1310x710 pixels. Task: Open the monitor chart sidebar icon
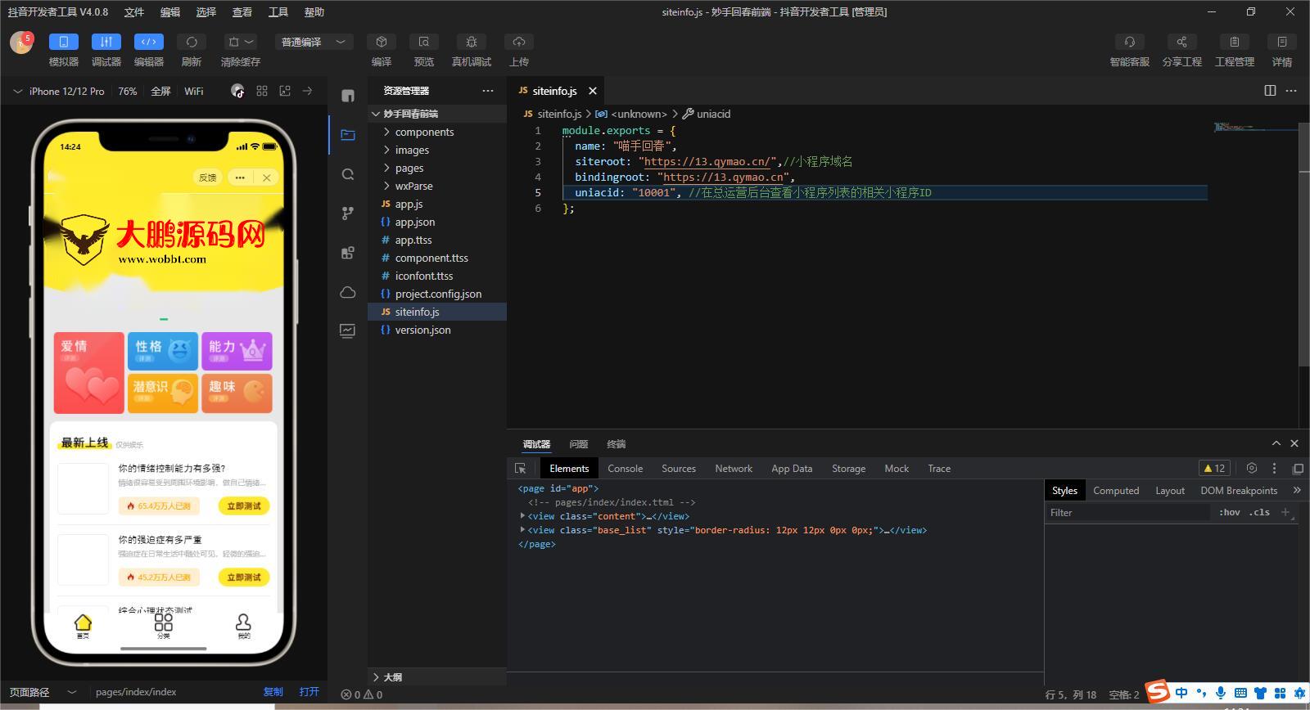(x=348, y=331)
